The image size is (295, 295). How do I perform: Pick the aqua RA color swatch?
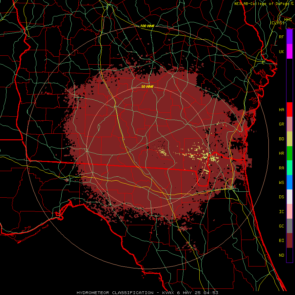point(289,168)
